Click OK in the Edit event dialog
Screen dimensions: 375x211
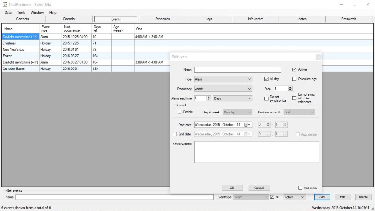click(x=232, y=188)
